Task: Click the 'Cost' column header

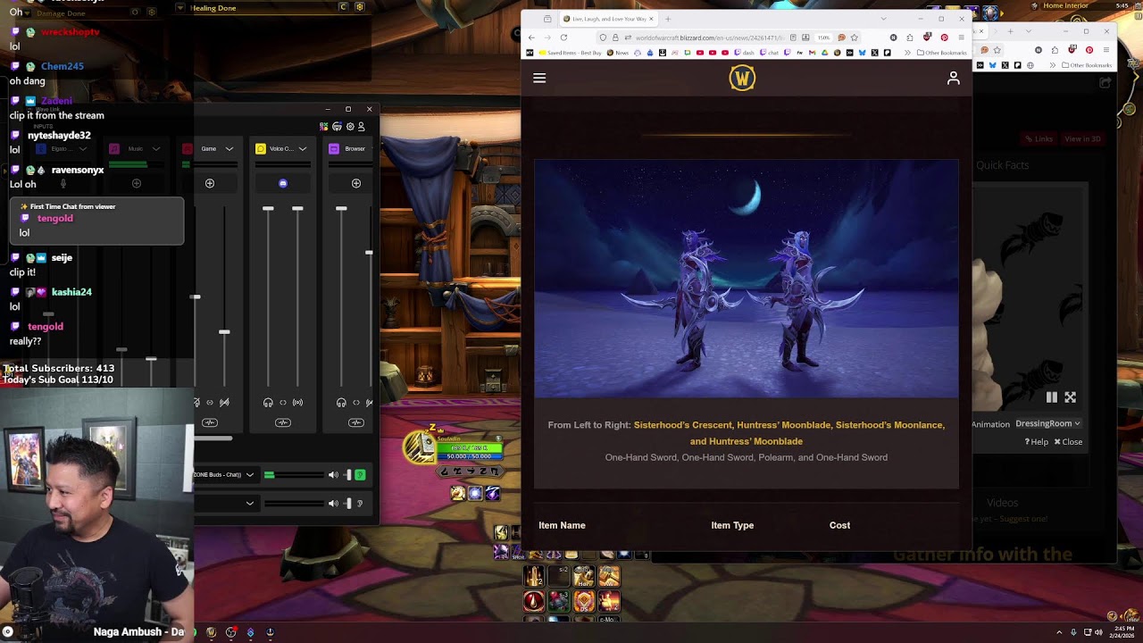Action: tap(839, 525)
